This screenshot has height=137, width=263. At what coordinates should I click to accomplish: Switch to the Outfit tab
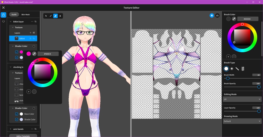click(x=14, y=15)
